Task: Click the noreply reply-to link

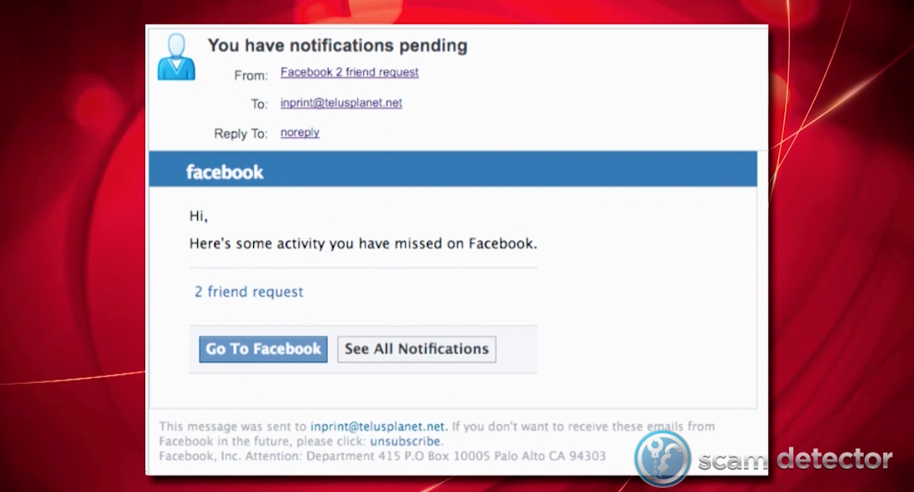Action: pos(299,132)
